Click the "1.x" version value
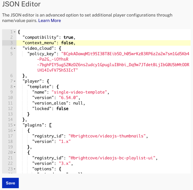193x190 pixels. pyautogui.click(x=65, y=141)
